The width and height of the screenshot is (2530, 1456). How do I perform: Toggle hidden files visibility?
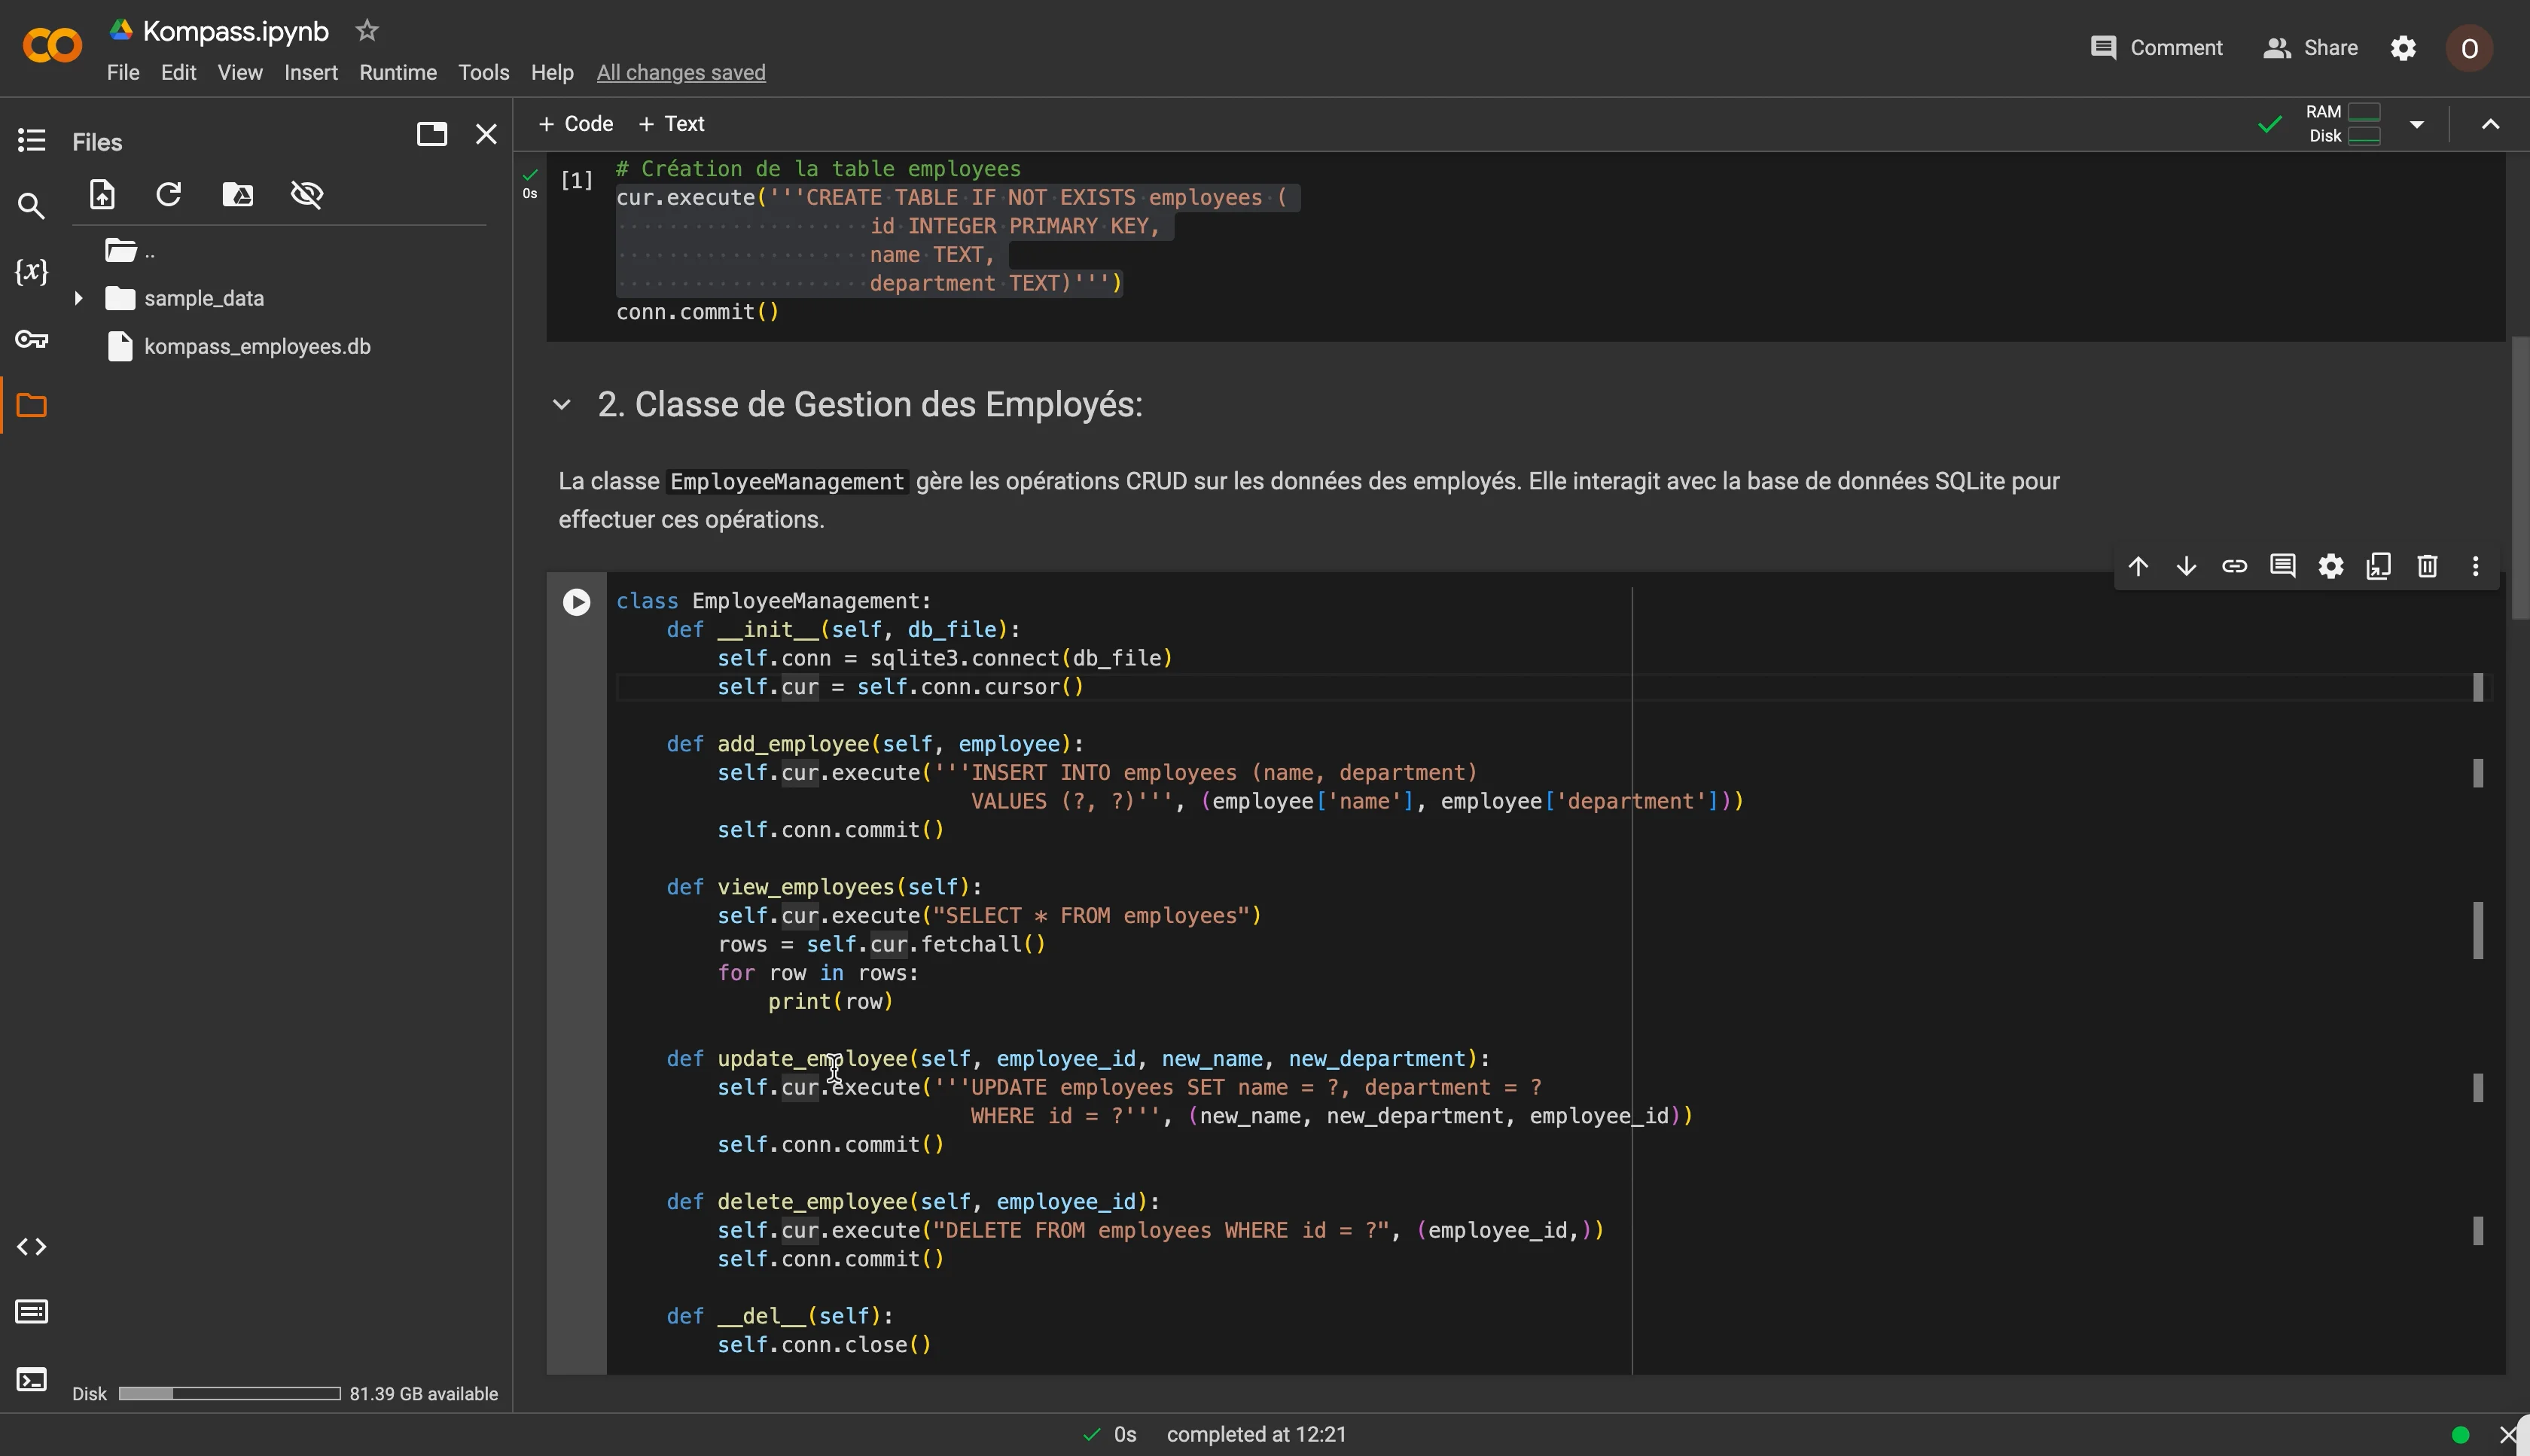tap(307, 194)
